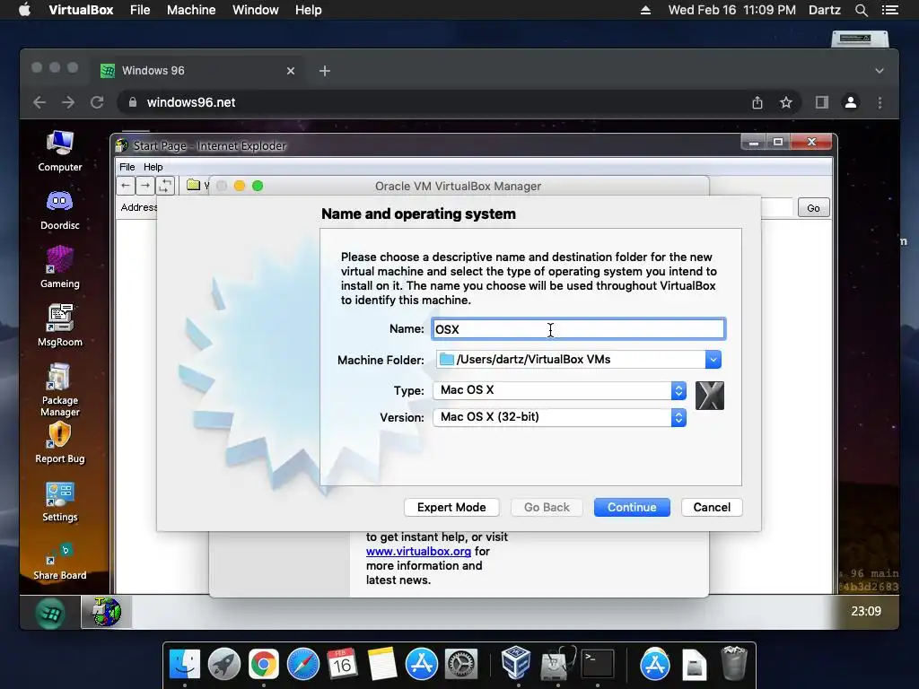This screenshot has width=919, height=689.
Task: Select Internet Exploder taskbar item
Action: [106, 612]
